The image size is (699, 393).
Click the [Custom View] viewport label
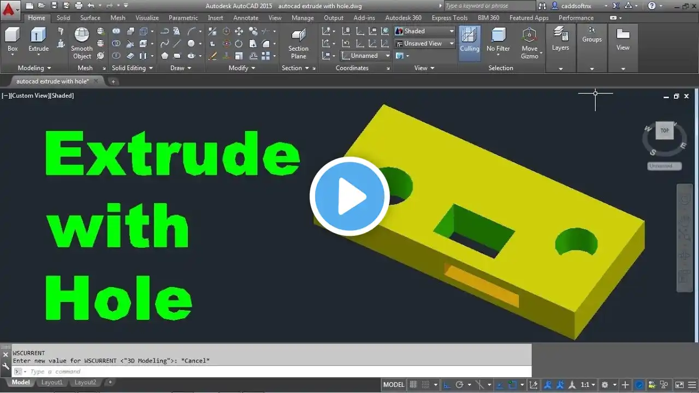(x=29, y=96)
